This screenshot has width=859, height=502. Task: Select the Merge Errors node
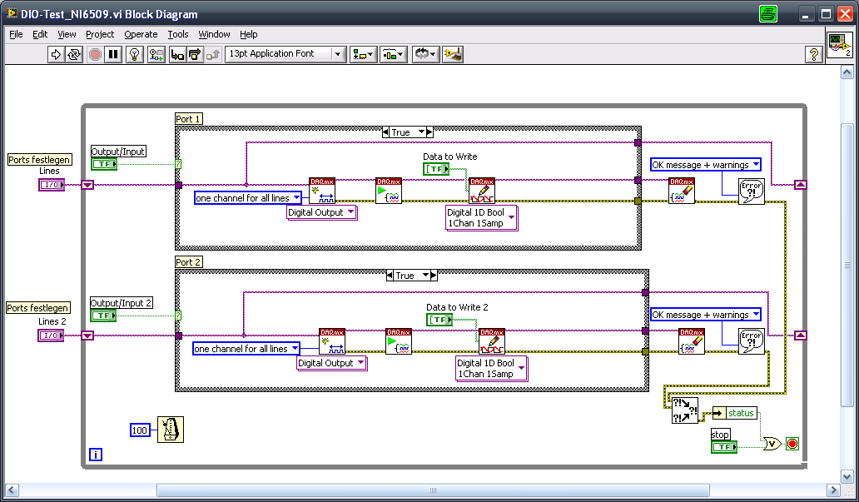point(685,410)
